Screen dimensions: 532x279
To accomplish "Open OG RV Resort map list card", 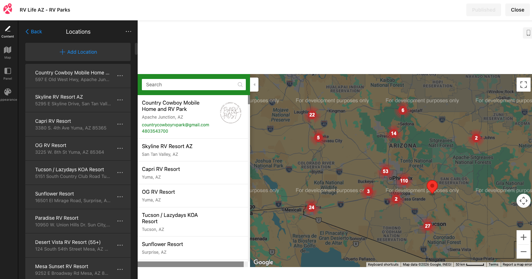I will [193, 195].
